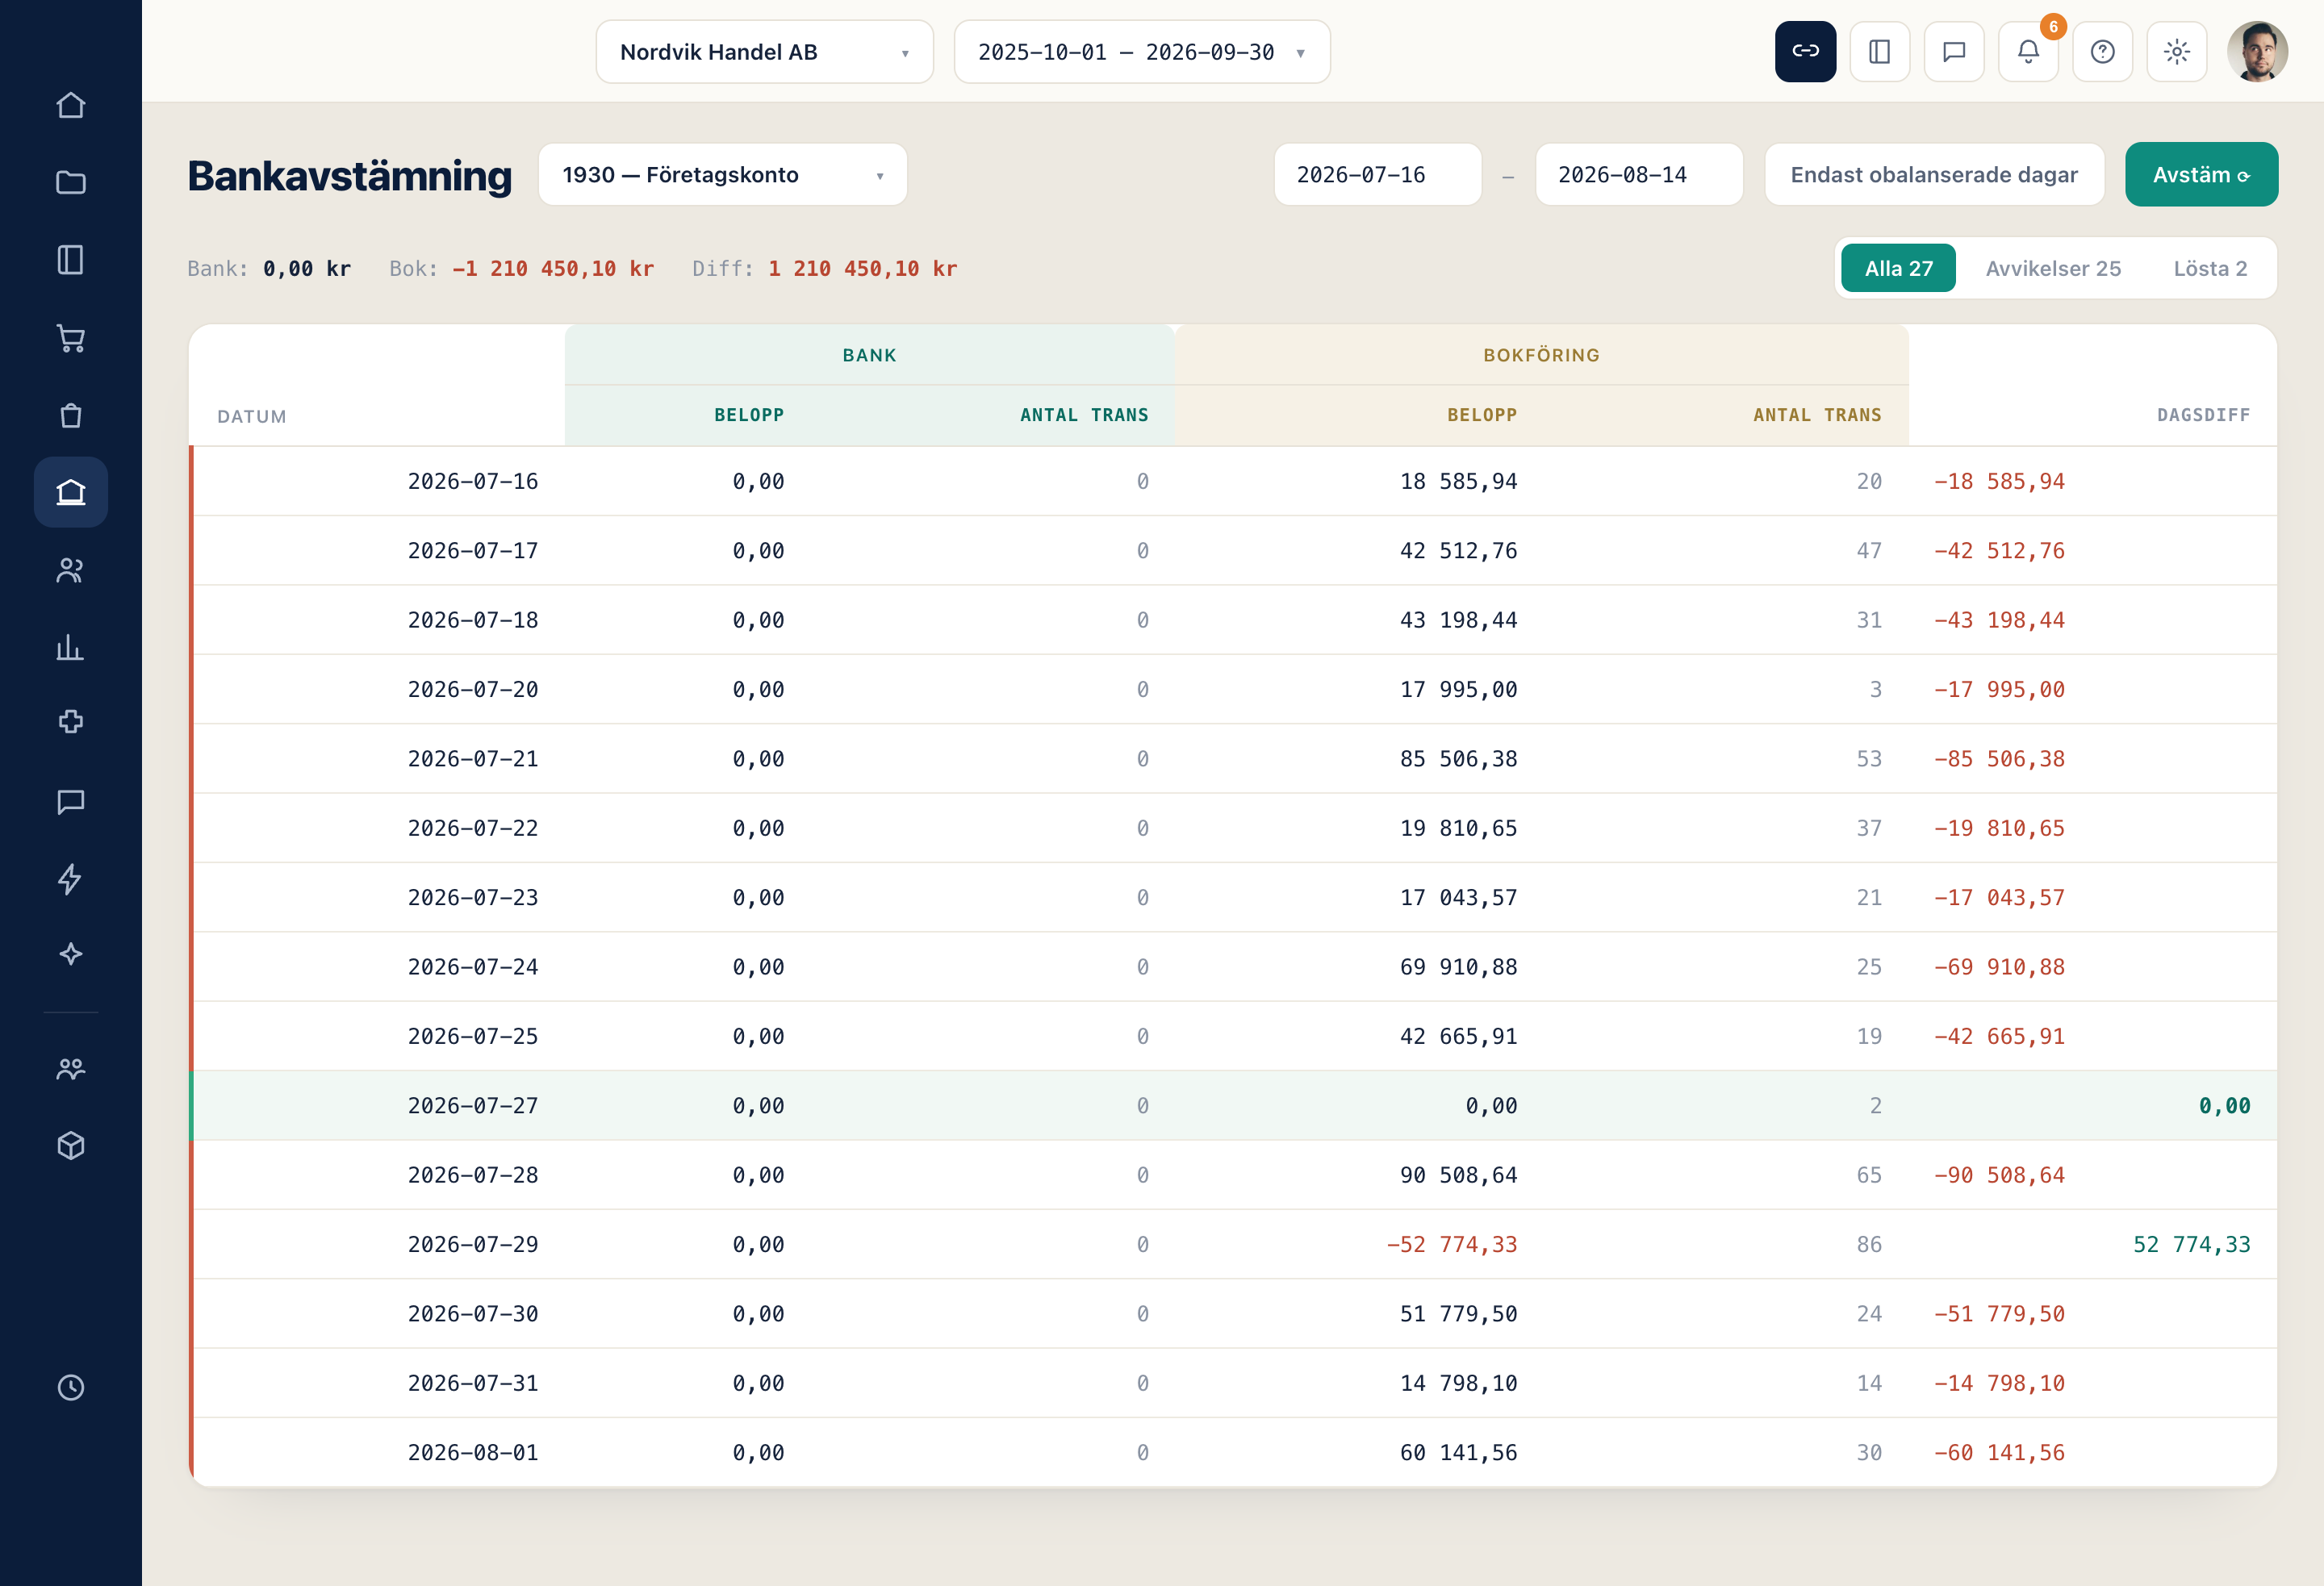Open the sparkle star sidebar icon
This screenshot has height=1586, width=2324.
click(x=71, y=954)
